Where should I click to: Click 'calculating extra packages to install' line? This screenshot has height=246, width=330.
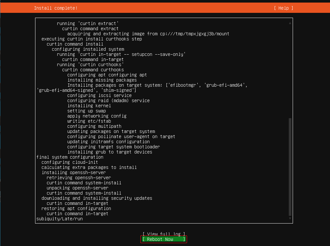(x=89, y=167)
